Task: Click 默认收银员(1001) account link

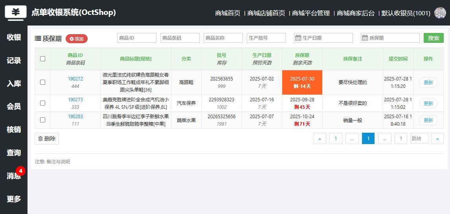Action: point(406,13)
